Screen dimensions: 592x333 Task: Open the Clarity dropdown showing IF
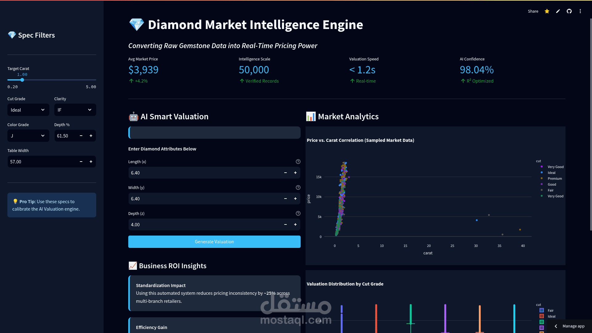[x=75, y=110]
